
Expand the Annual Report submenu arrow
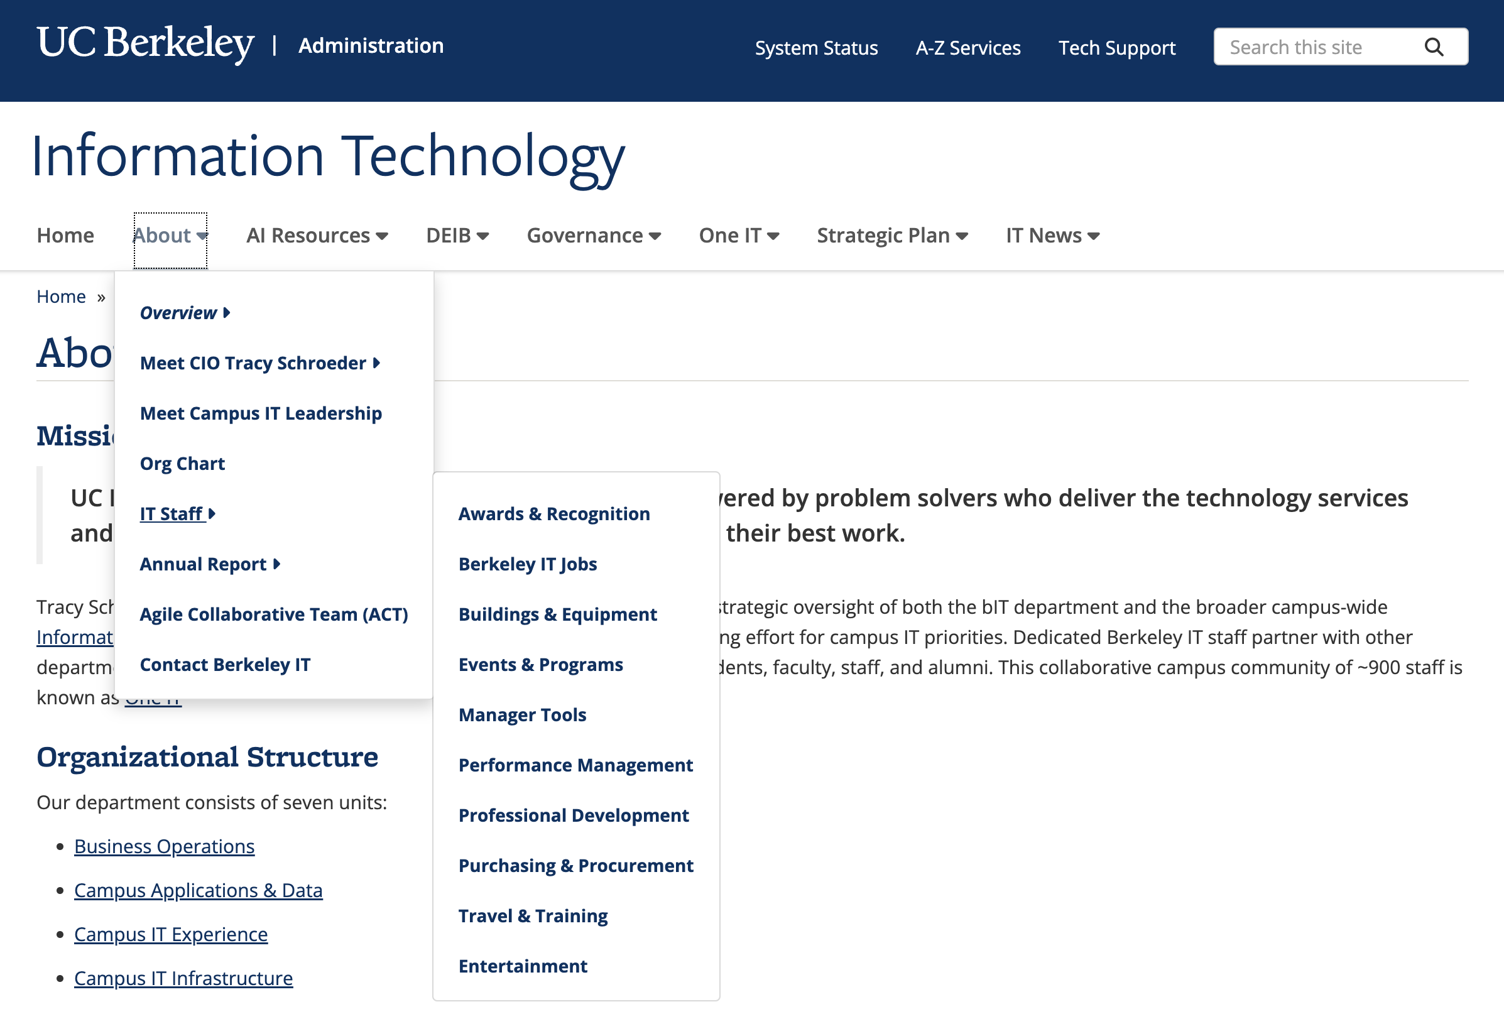(x=277, y=564)
